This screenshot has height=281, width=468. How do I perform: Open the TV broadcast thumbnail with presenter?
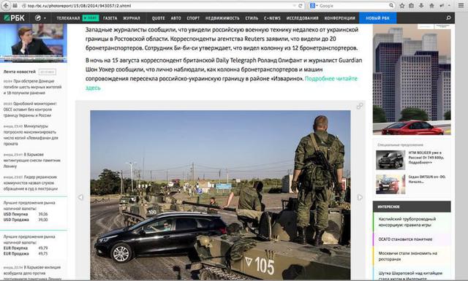point(34,43)
